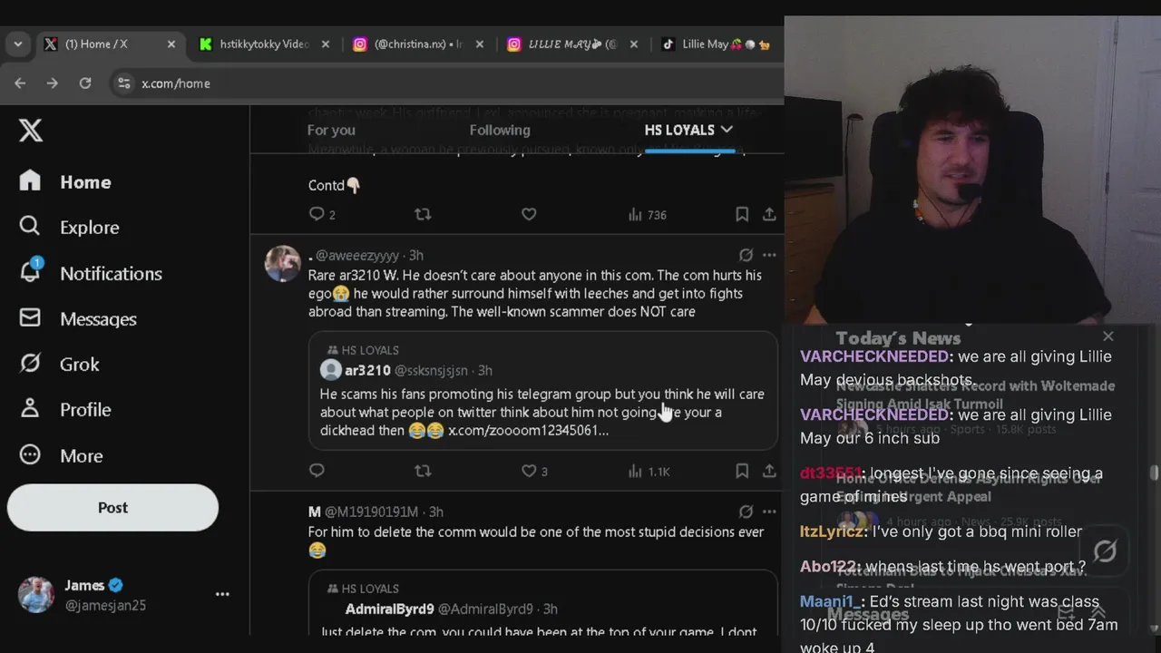The image size is (1161, 653).
Task: Close the Today's News panel
Action: [1108, 336]
